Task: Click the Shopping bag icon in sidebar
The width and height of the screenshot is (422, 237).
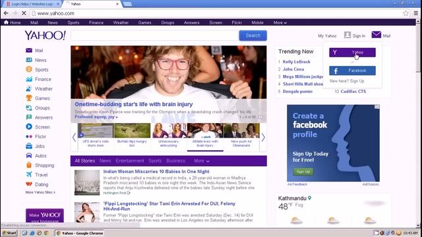Action: click(x=29, y=165)
